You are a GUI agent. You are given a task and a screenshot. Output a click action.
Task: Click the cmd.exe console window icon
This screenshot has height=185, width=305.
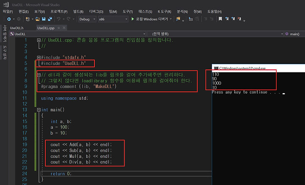(x=216, y=68)
